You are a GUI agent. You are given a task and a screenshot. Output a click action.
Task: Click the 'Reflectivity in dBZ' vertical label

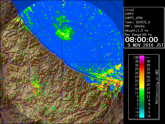tap(156, 87)
